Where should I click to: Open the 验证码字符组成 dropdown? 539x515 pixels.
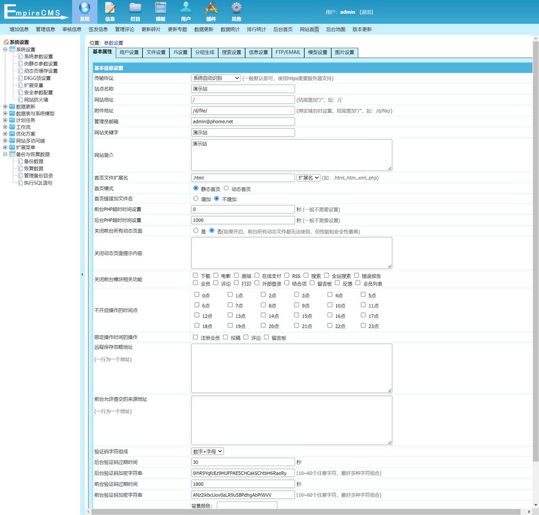[208, 451]
